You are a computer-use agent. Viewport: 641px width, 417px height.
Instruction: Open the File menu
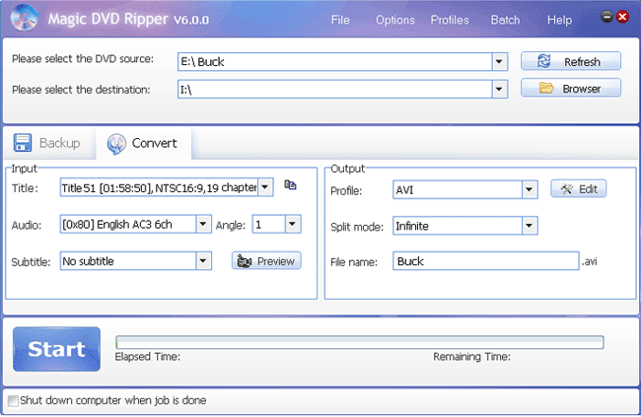pyautogui.click(x=340, y=20)
